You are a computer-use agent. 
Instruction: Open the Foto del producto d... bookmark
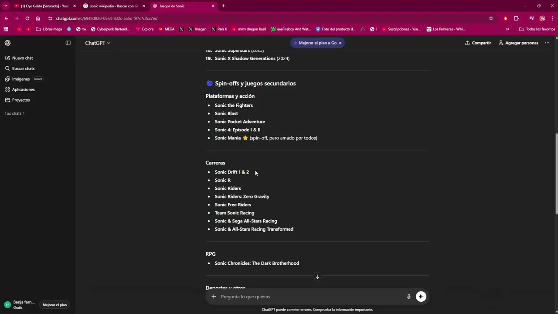coord(336,29)
